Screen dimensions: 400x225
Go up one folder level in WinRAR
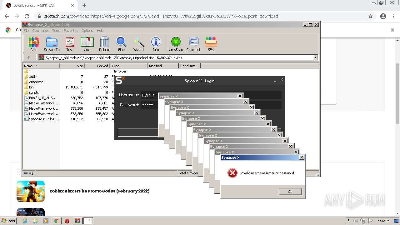[29, 57]
